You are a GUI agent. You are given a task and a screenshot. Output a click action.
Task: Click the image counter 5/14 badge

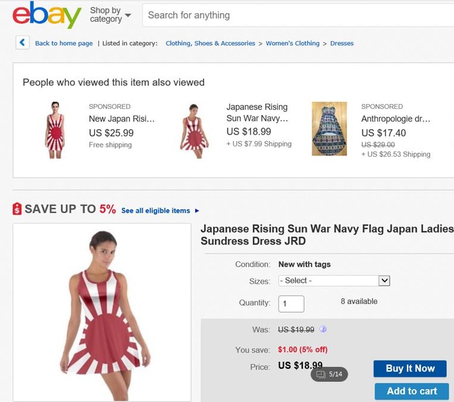(x=329, y=374)
